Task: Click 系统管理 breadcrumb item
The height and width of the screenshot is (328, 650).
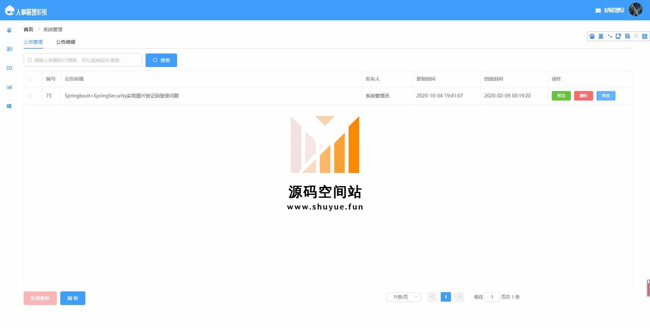Action: point(53,29)
